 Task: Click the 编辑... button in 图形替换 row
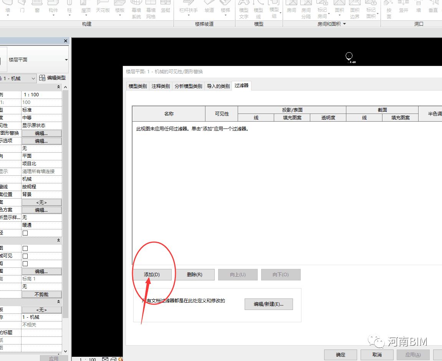[x=42, y=133]
